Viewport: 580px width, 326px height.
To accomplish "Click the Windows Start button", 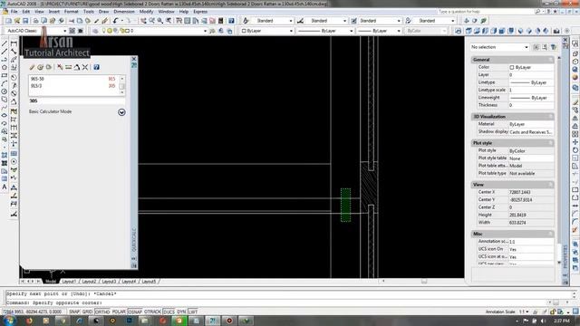I will 9,320.
